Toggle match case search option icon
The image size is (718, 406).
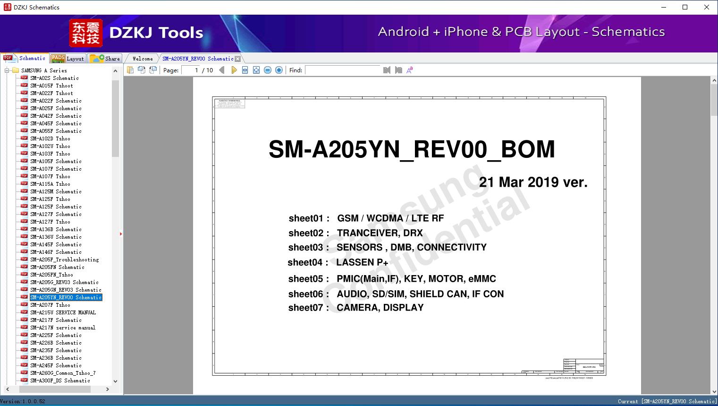click(410, 70)
